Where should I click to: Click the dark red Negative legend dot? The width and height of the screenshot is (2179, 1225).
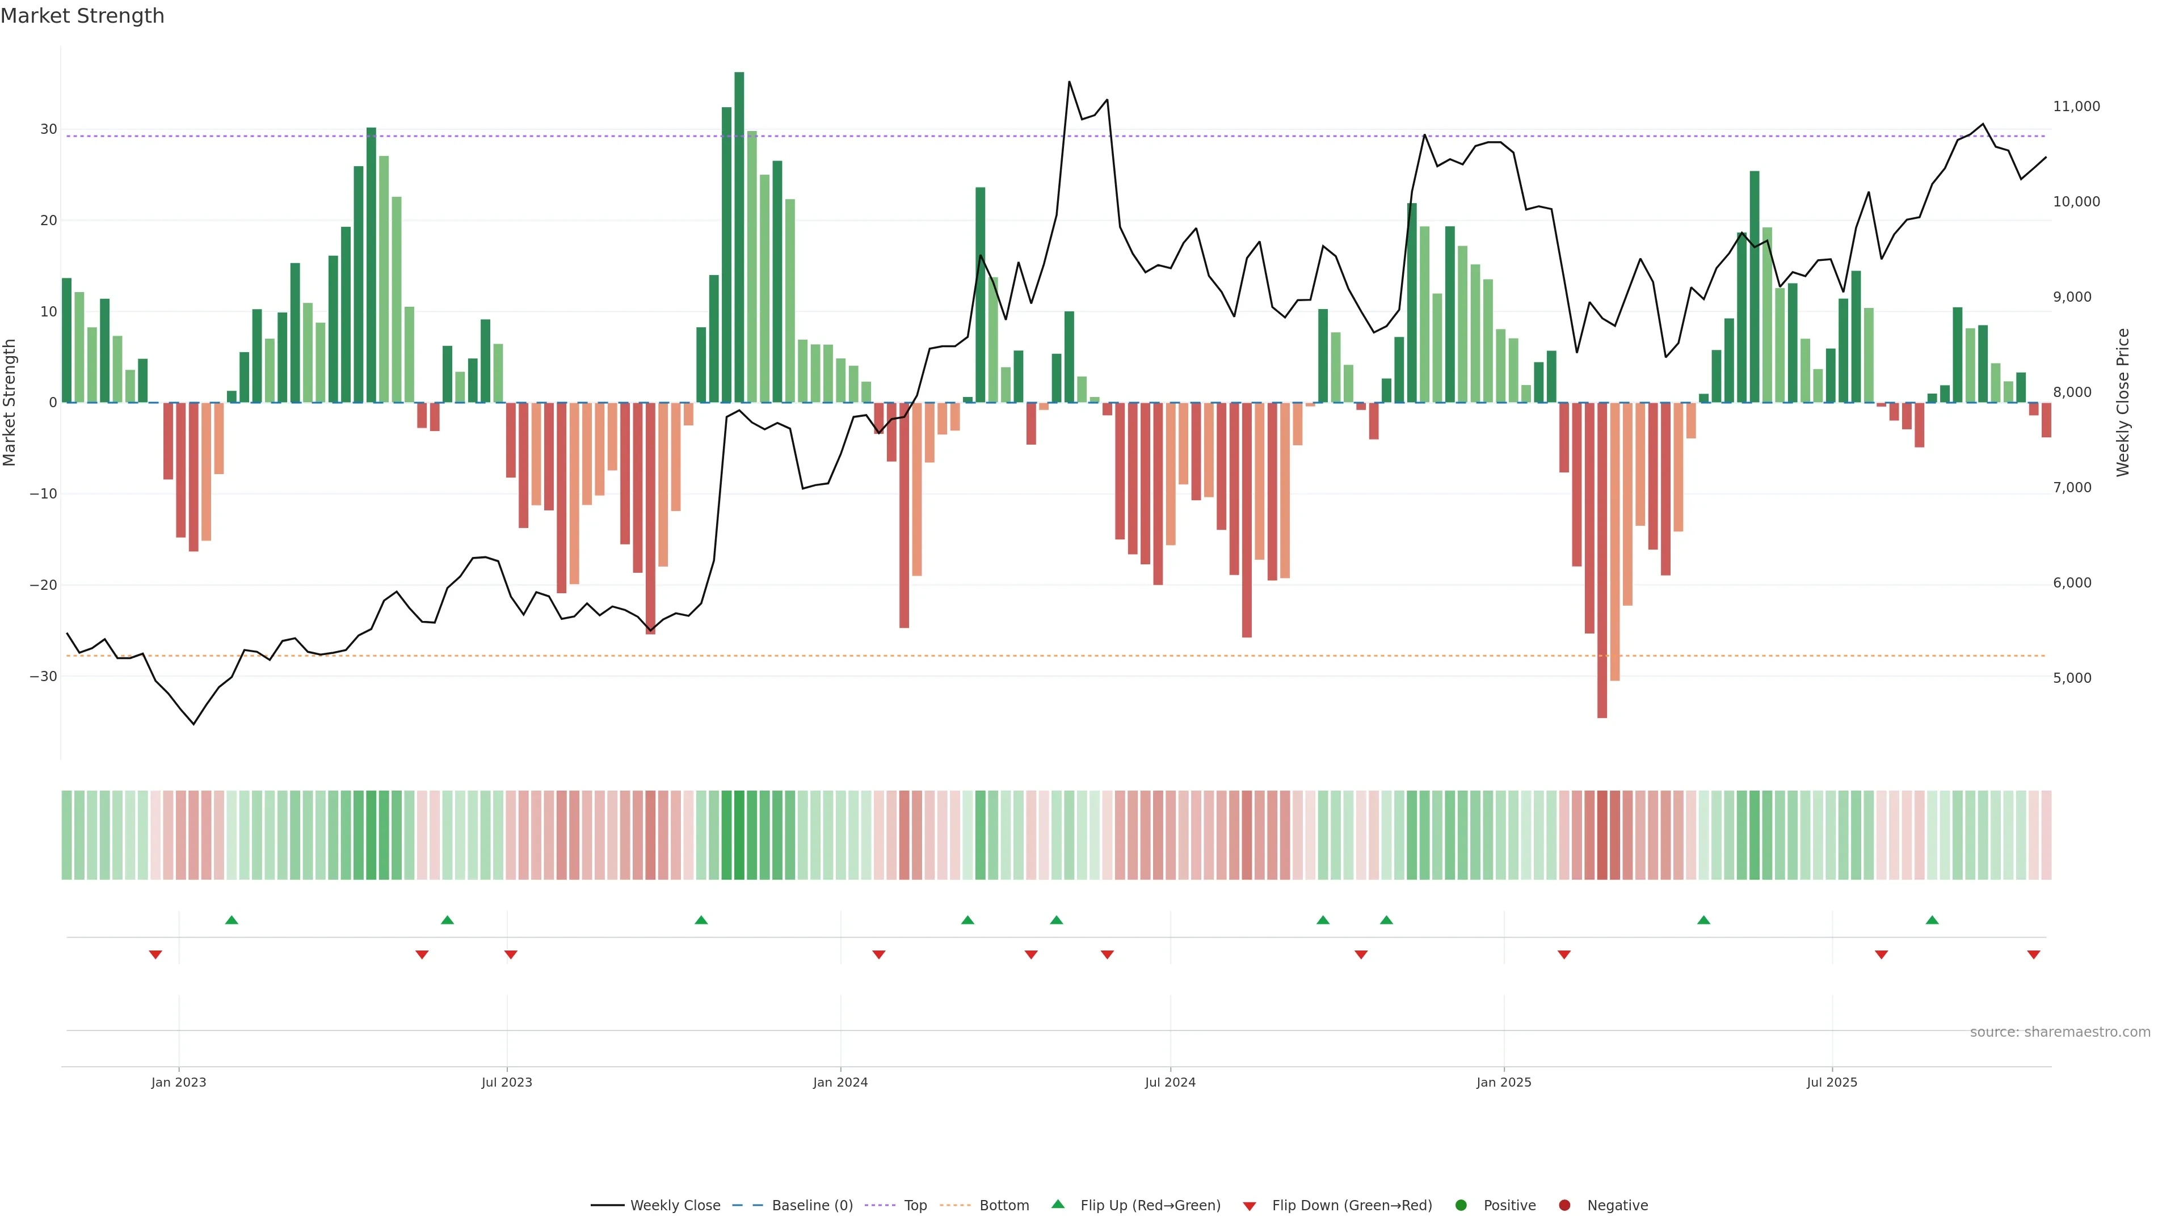pyautogui.click(x=1564, y=1206)
